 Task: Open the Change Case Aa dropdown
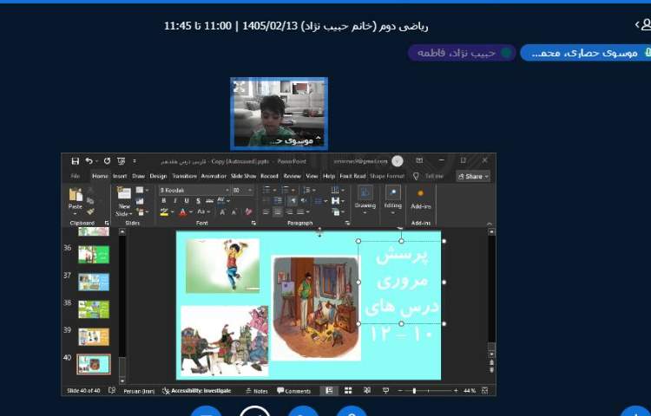coord(203,212)
